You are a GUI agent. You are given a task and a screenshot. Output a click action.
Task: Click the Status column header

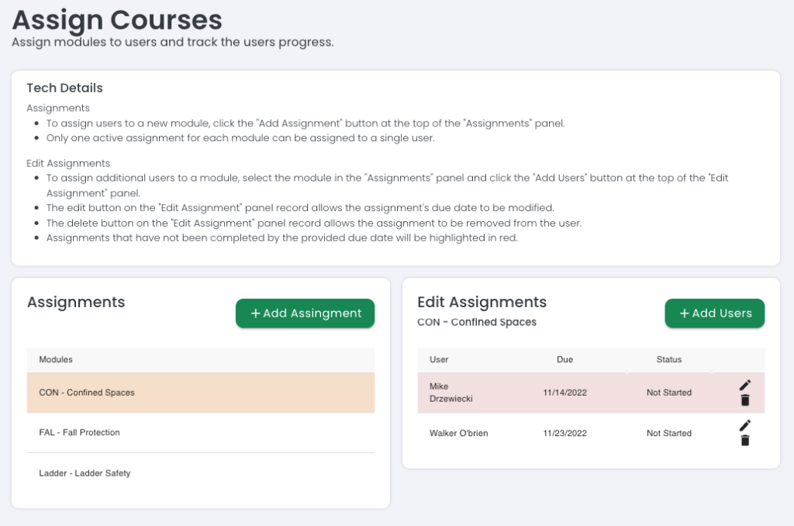(x=668, y=359)
